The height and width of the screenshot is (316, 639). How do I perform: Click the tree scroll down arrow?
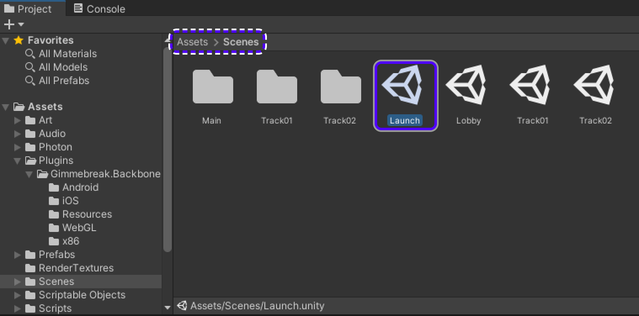pos(167,308)
